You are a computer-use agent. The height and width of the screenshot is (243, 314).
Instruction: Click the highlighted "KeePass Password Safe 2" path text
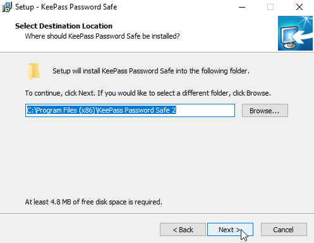136,110
